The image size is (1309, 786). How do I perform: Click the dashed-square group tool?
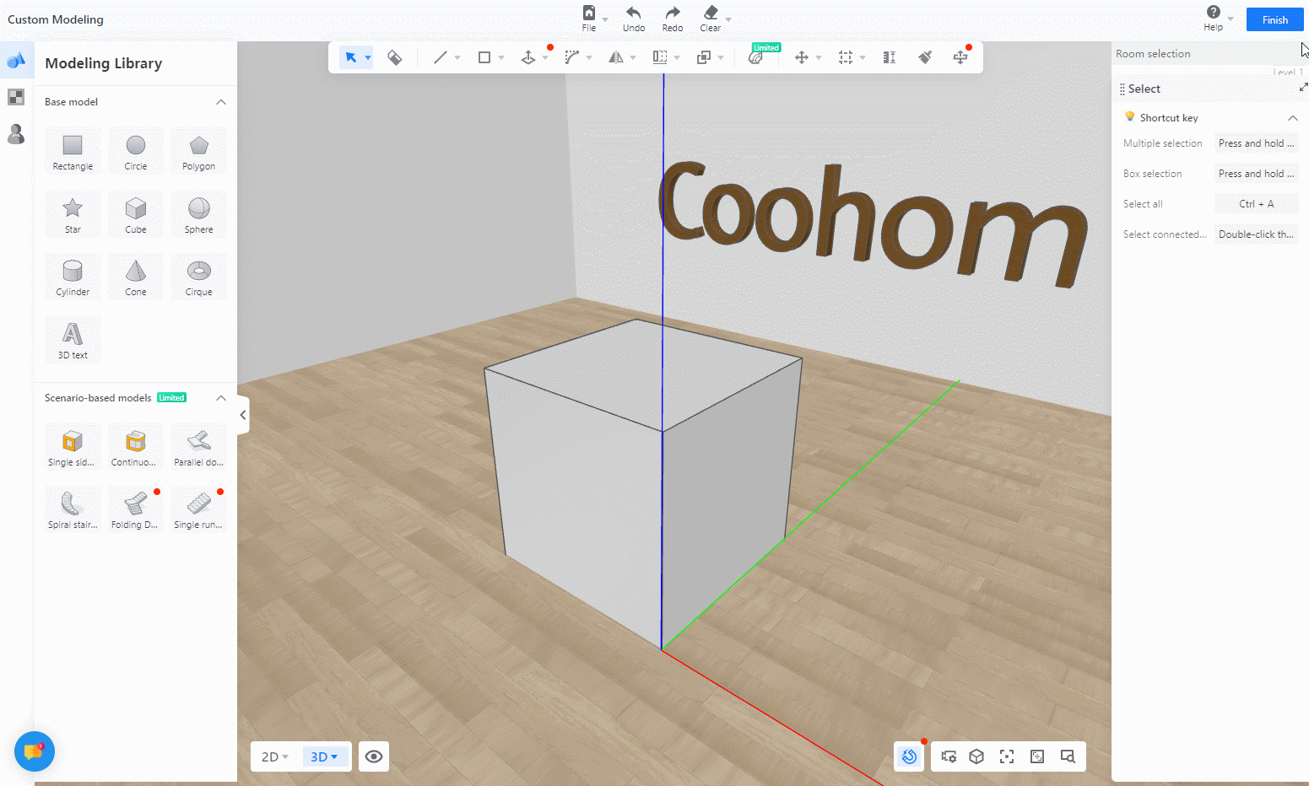tap(846, 57)
